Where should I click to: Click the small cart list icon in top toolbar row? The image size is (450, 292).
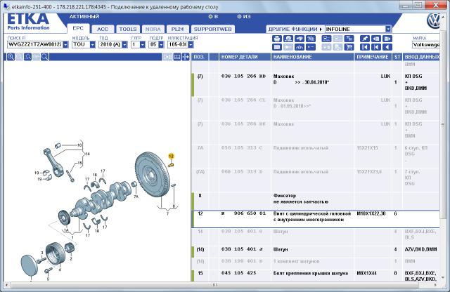[x=349, y=39]
